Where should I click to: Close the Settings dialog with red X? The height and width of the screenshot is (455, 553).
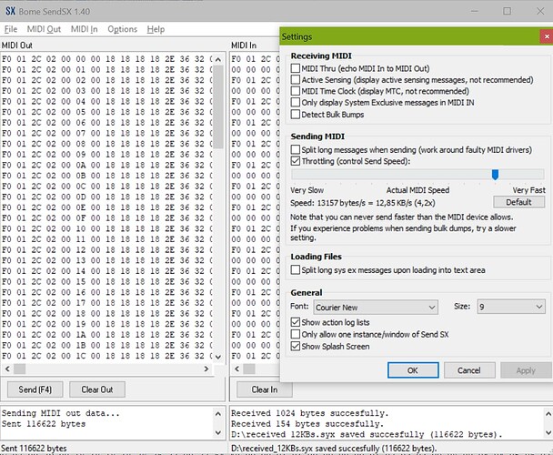click(547, 36)
